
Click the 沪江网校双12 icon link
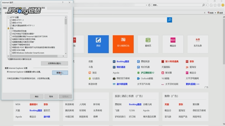pos(146,73)
